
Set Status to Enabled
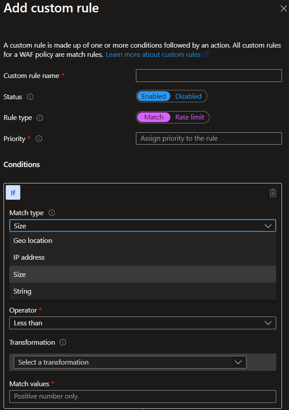pyautogui.click(x=154, y=96)
